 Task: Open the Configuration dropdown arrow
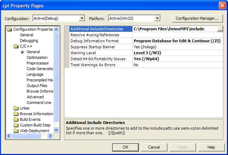(x=82, y=19)
